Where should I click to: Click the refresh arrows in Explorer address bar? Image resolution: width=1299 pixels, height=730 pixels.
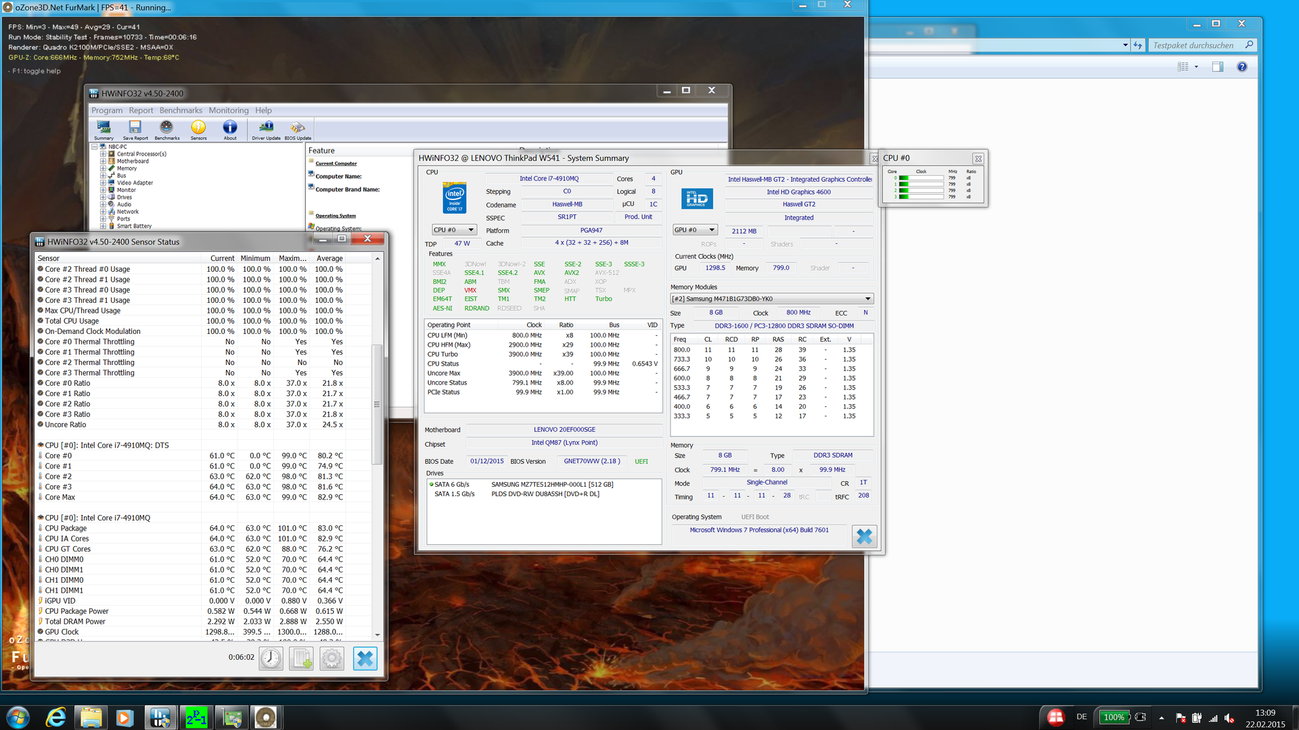point(1138,45)
